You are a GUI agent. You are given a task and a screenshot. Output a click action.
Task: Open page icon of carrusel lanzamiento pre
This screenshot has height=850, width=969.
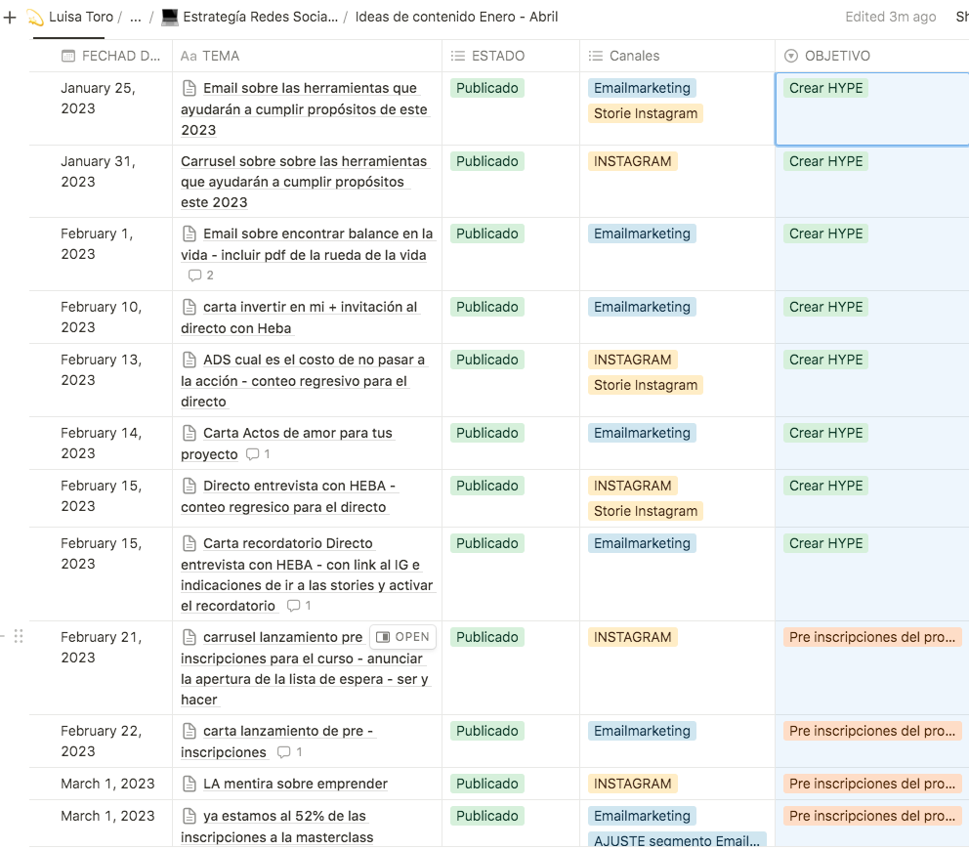pyautogui.click(x=190, y=637)
